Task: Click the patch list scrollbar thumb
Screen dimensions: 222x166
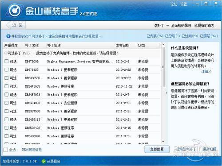Action: pyautogui.click(x=163, y=67)
